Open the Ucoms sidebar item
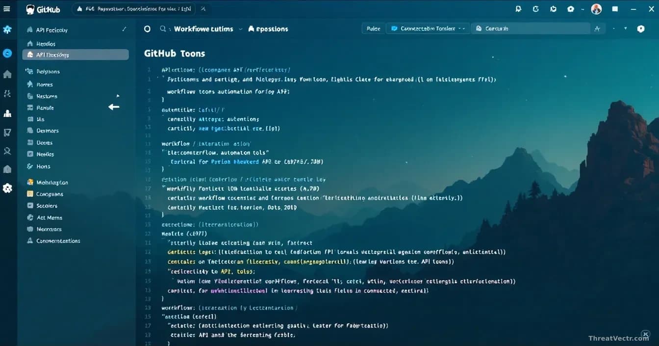659x346 pixels. 45,142
